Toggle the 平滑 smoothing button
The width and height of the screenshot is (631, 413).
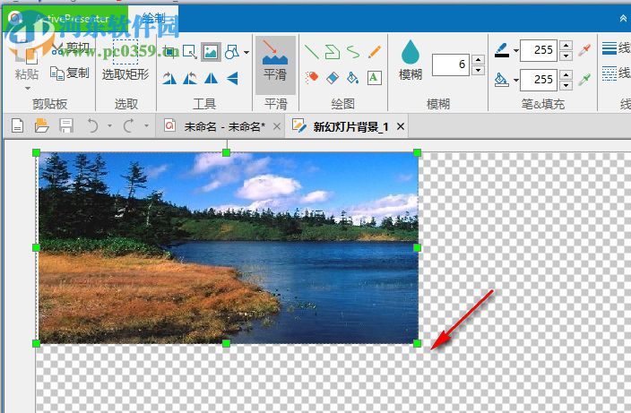pyautogui.click(x=275, y=65)
